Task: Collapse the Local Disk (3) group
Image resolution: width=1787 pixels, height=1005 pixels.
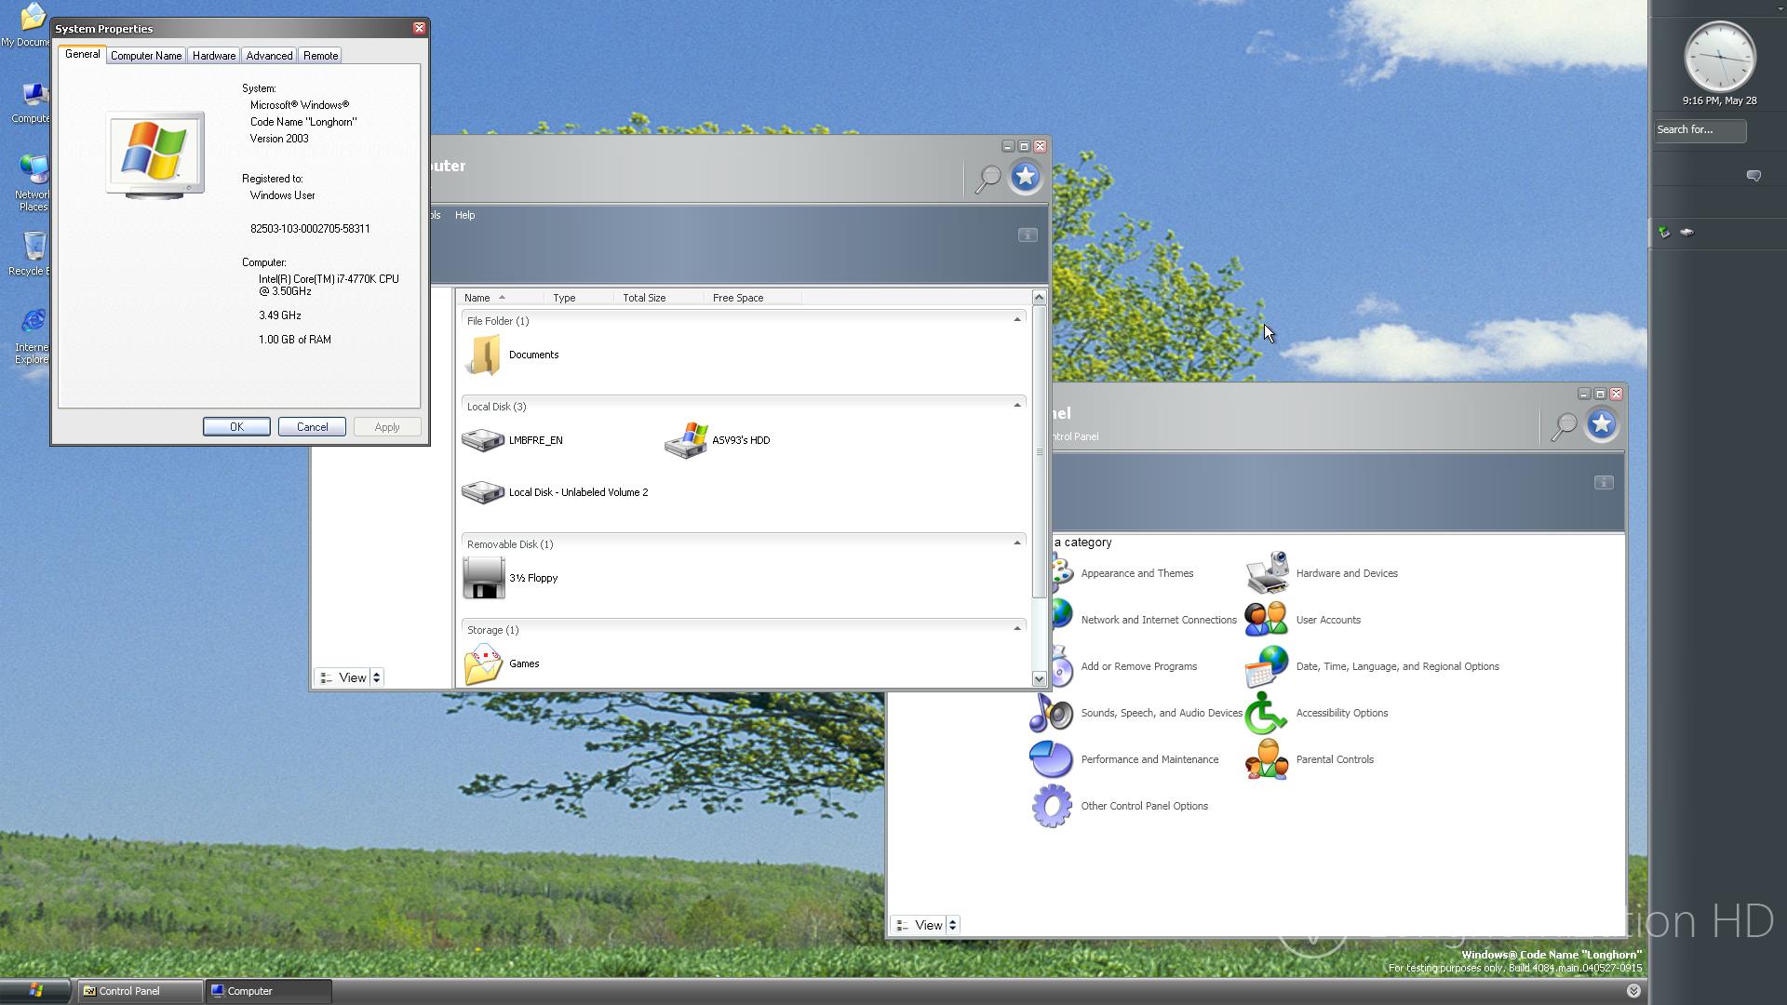Action: tap(1016, 406)
